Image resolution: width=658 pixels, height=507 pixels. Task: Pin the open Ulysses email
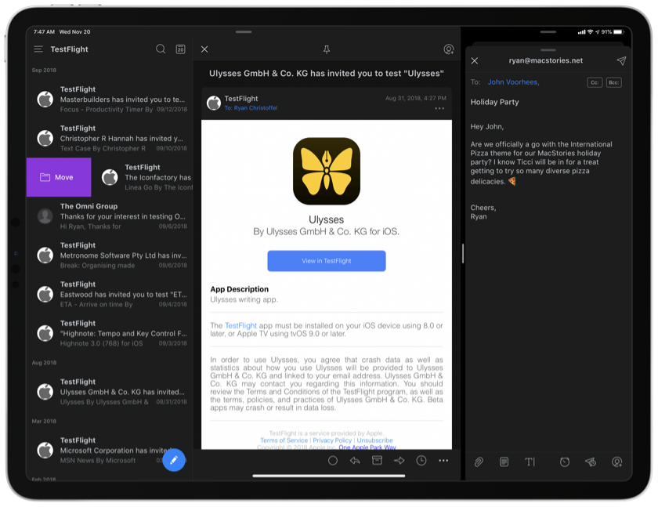click(x=327, y=49)
